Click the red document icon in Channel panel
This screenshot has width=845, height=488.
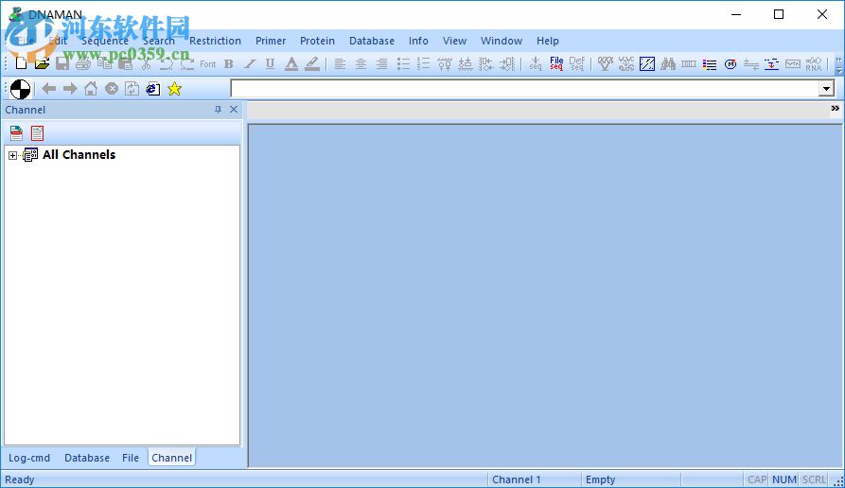pos(37,133)
